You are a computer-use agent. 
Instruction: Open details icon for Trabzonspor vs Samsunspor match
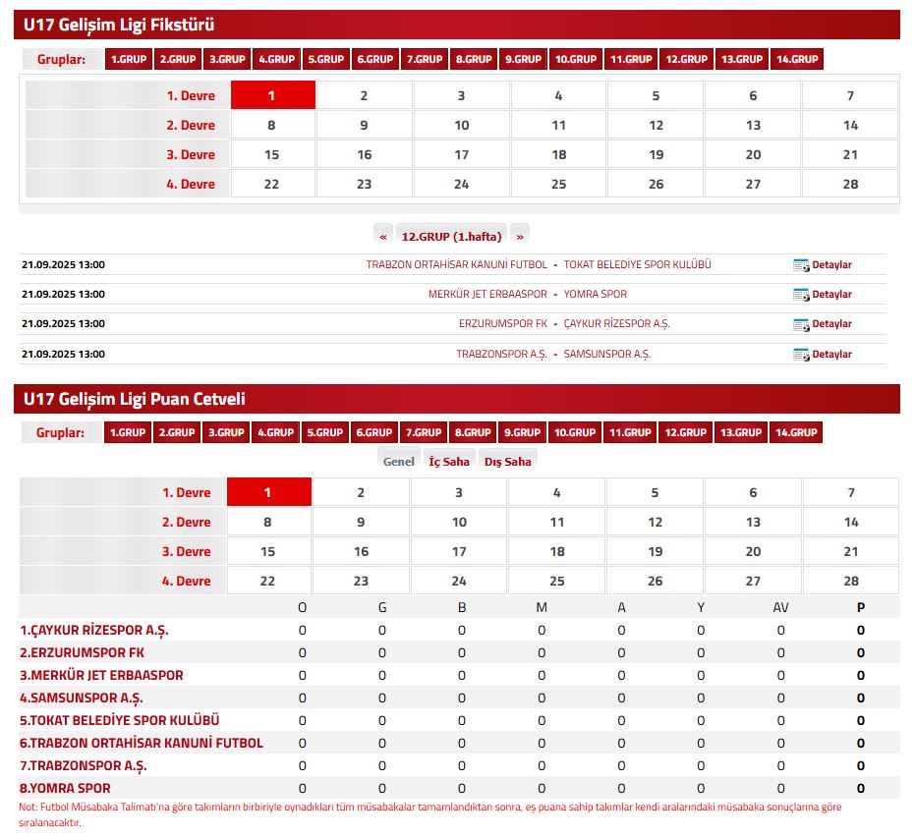point(801,355)
